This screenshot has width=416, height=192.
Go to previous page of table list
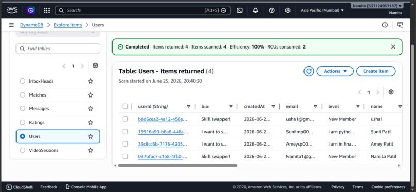[64, 66]
